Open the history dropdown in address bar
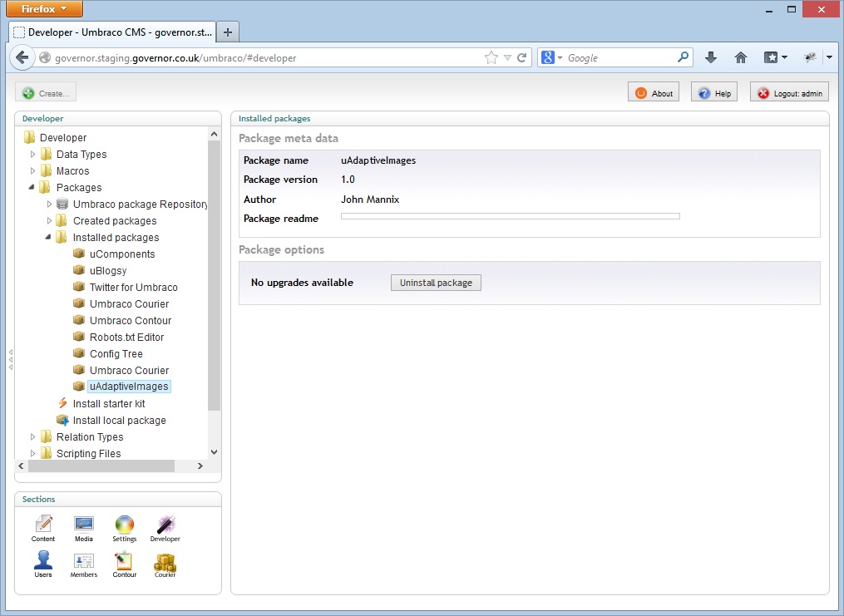Screen dimensions: 844x616 507,57
